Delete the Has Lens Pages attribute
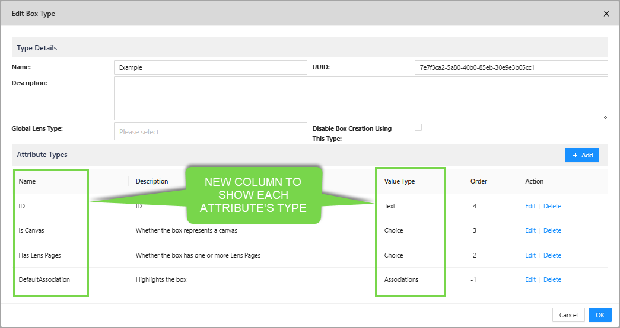This screenshot has width=620, height=328. click(552, 255)
